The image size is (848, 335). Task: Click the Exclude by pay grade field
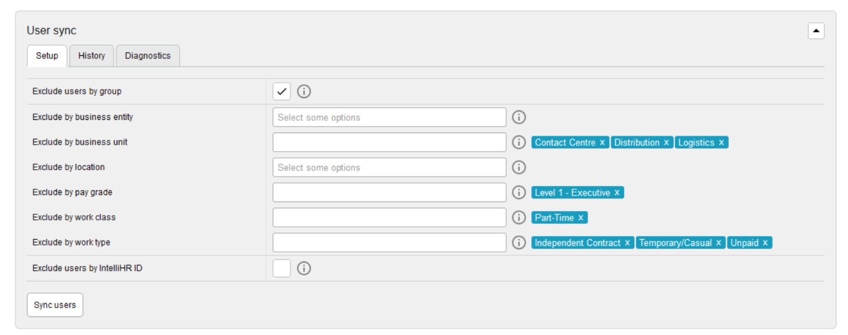[x=389, y=192]
